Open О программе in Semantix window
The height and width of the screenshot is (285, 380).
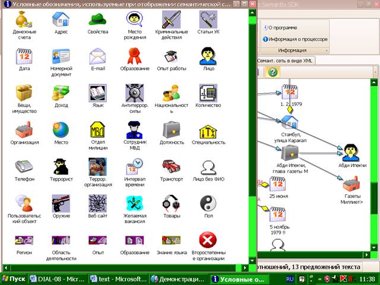click(x=280, y=28)
